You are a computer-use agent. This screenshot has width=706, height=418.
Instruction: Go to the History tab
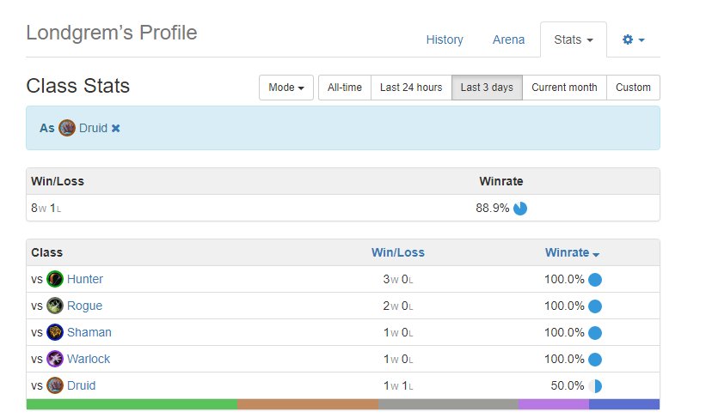(445, 39)
